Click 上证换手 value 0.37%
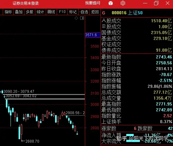 [x=166, y=122]
